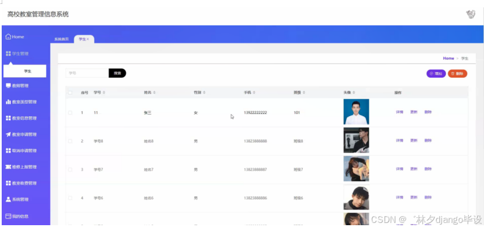Click the purple 增加 add button
484x228 pixels.
click(x=436, y=74)
